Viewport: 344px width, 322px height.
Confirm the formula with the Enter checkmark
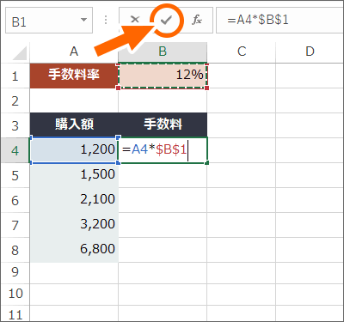click(x=166, y=20)
